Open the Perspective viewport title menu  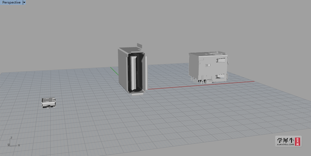coord(11,2)
